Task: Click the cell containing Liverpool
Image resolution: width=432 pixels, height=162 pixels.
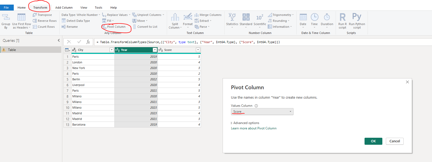Action: point(93,85)
